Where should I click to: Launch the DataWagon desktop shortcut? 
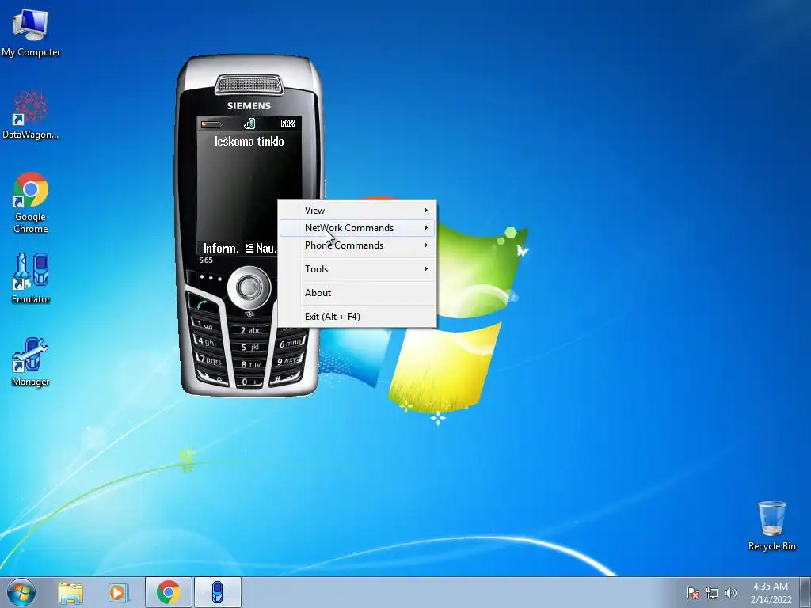31,116
